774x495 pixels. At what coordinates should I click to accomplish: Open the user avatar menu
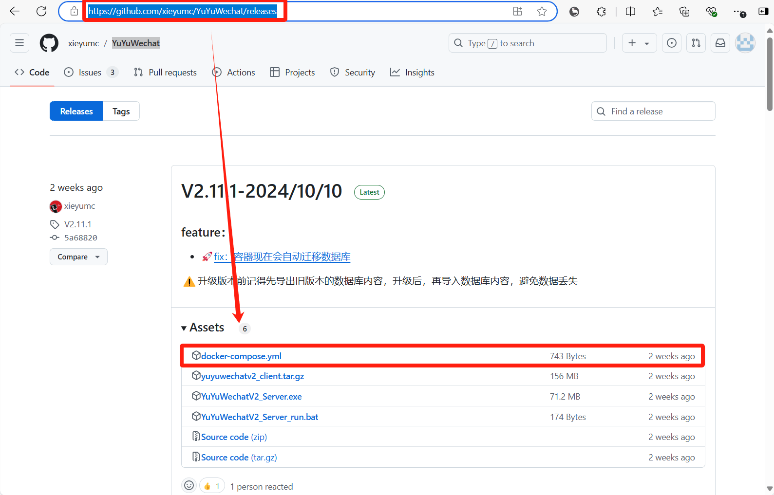[745, 43]
